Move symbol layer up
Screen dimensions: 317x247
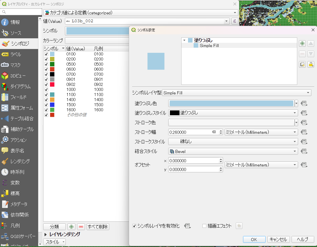(x=311, y=43)
